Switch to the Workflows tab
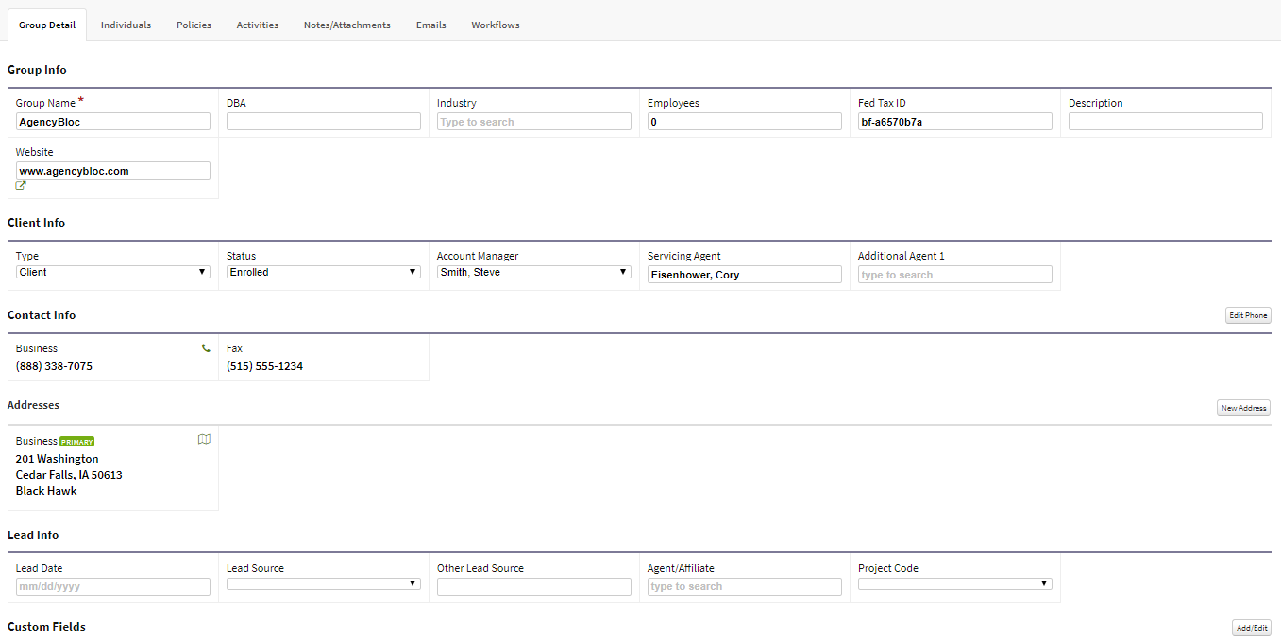 (x=495, y=25)
